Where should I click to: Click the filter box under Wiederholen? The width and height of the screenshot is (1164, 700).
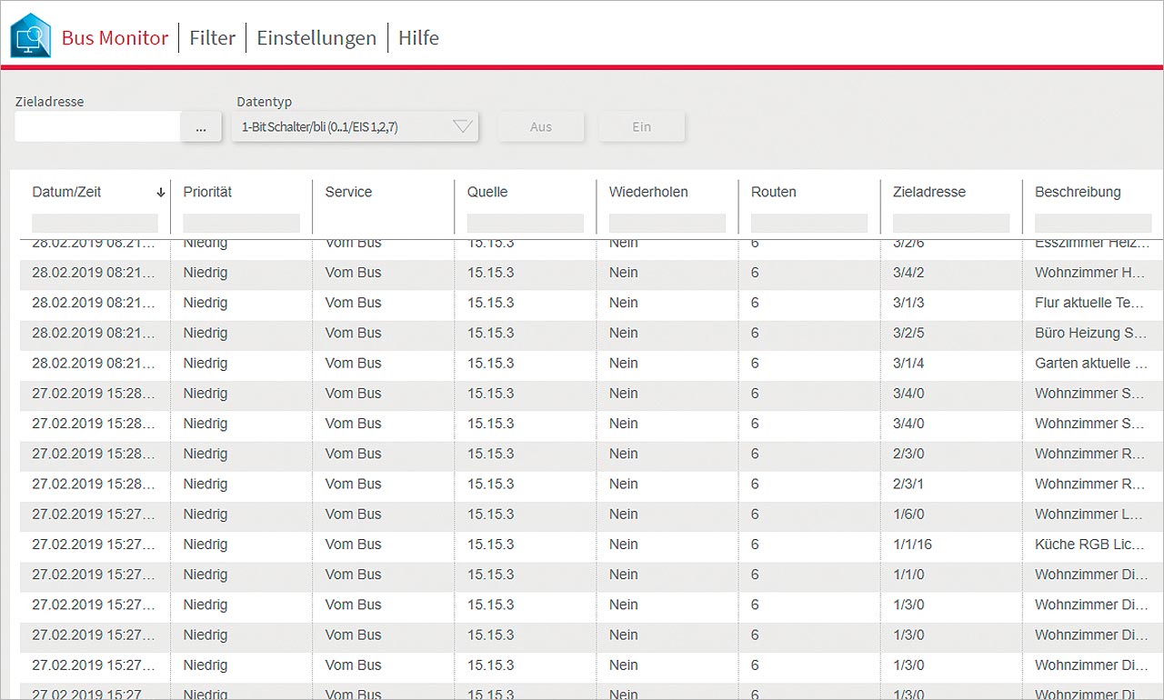point(667,223)
